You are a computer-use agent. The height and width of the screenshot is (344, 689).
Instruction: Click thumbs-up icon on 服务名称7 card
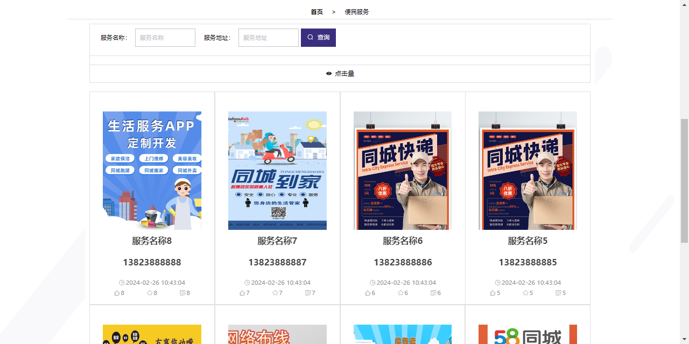[x=242, y=293]
